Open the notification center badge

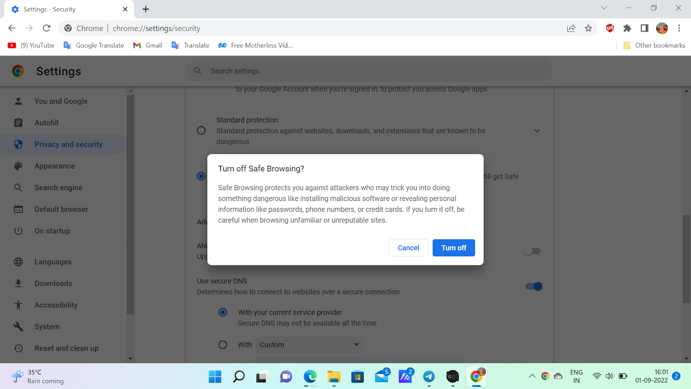[x=676, y=376]
